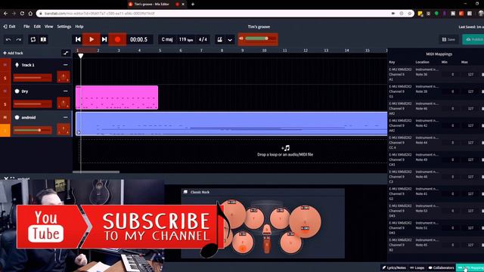The image size is (484, 272).
Task: Solo Track 1
Action: click(x=5, y=78)
